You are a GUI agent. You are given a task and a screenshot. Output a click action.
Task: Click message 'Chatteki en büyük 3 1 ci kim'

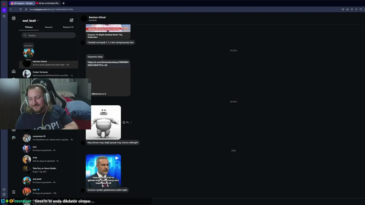tap(110, 42)
